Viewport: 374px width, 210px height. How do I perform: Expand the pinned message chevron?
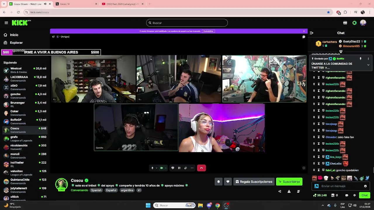(368, 65)
